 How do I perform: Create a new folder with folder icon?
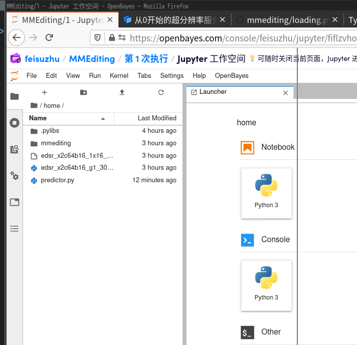83,92
